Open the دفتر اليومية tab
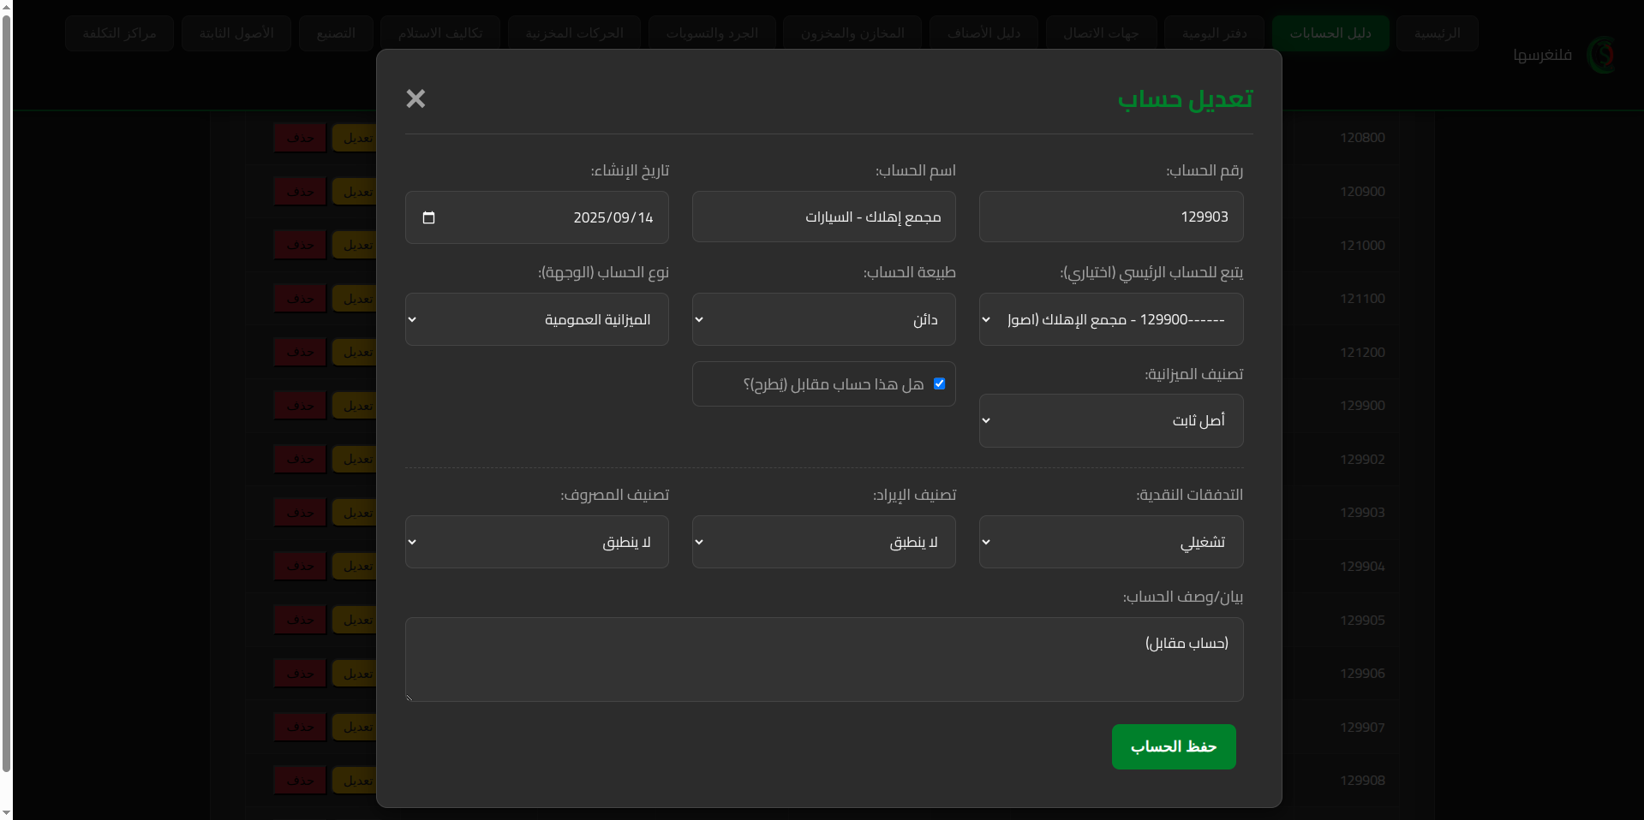Screen dimensions: 1644x820 pyautogui.click(x=1214, y=33)
